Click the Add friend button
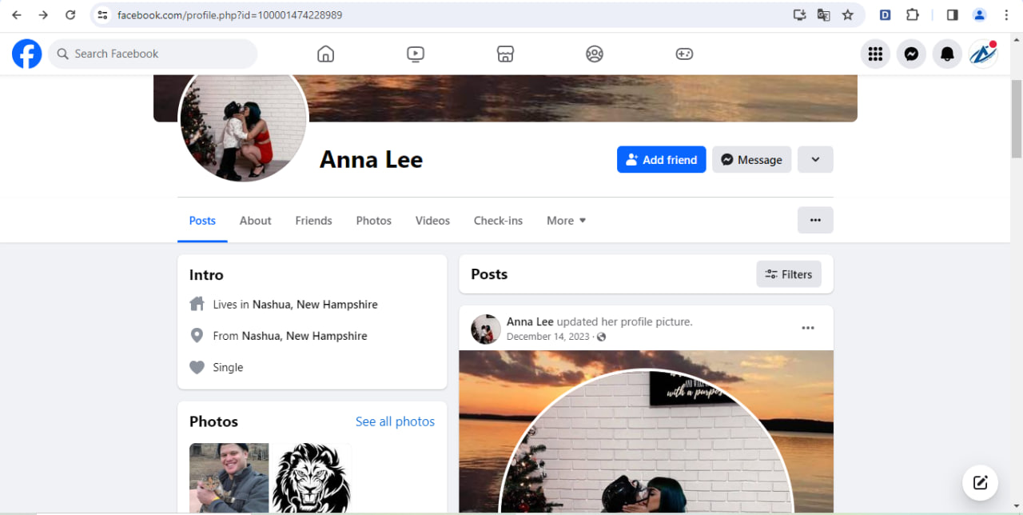 [x=661, y=159]
